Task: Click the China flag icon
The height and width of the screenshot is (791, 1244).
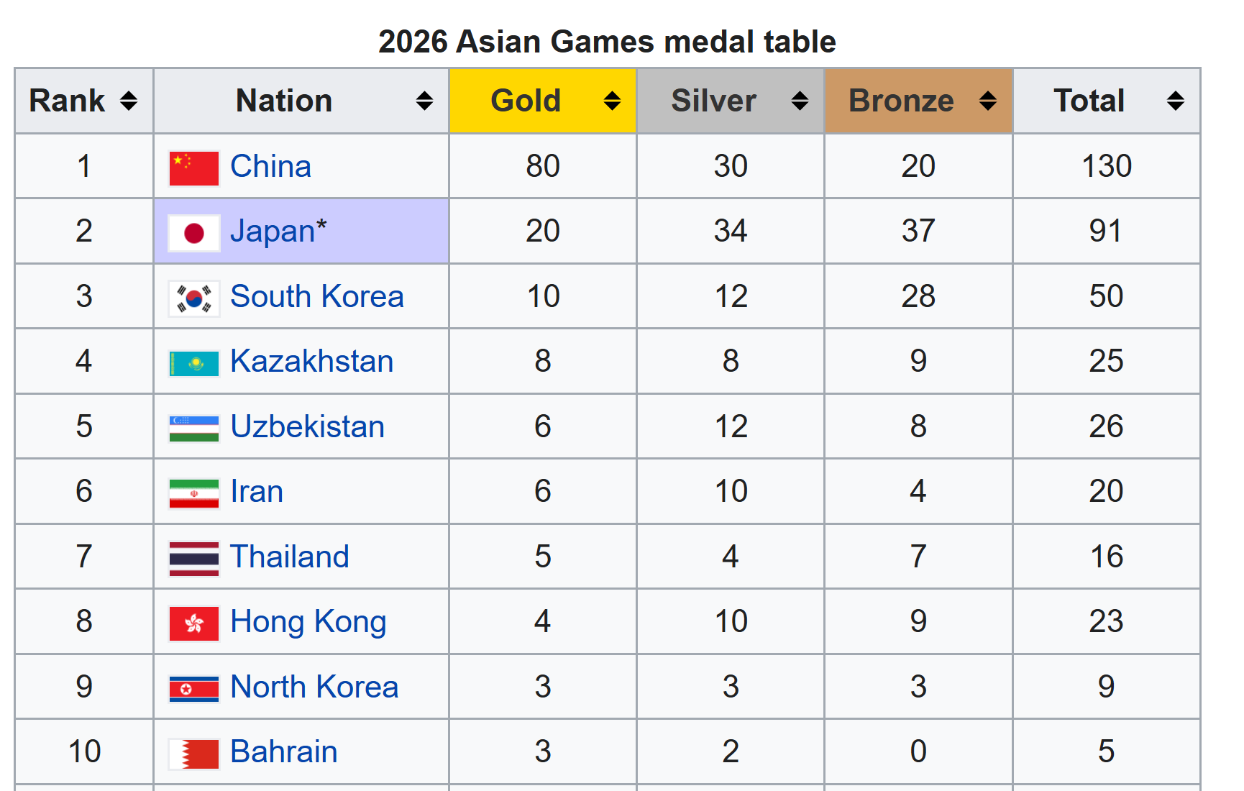Action: click(193, 168)
